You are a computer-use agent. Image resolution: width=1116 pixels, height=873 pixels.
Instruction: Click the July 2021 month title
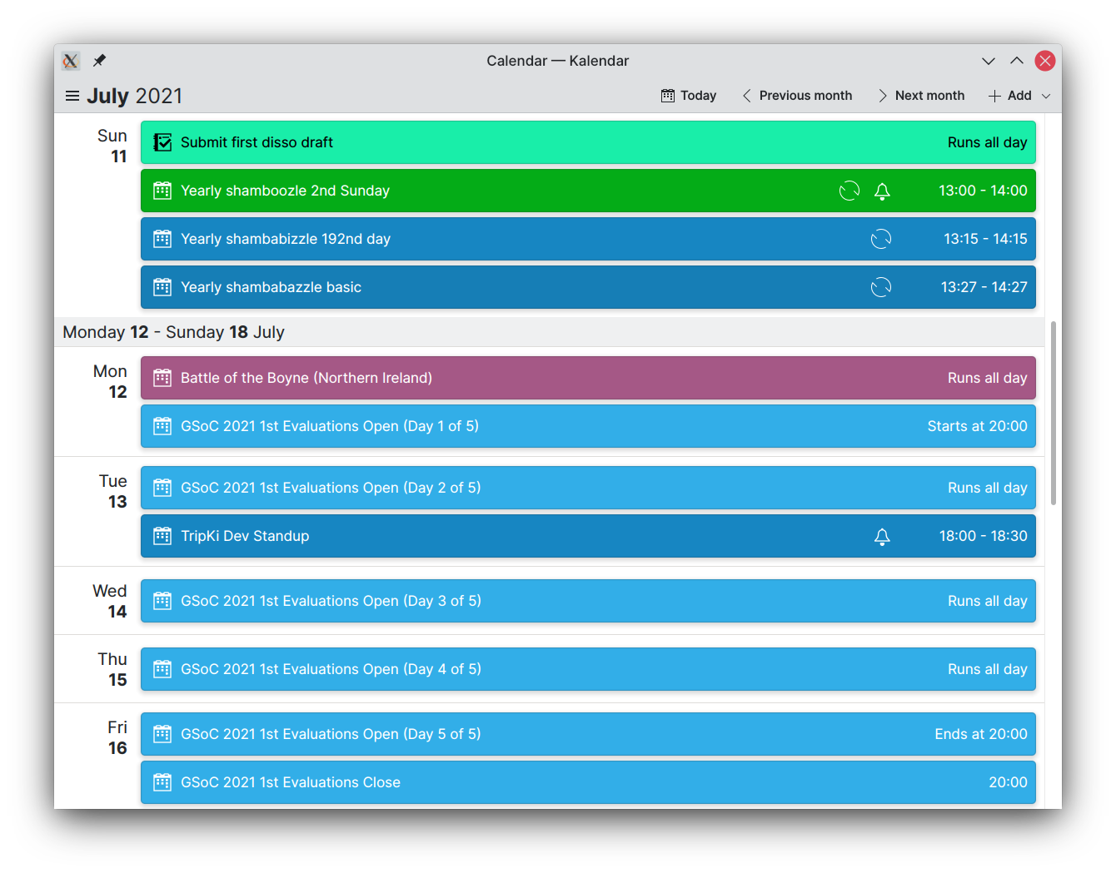click(x=135, y=96)
